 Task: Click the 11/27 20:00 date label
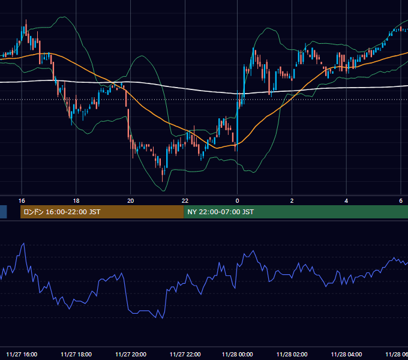coord(131,354)
